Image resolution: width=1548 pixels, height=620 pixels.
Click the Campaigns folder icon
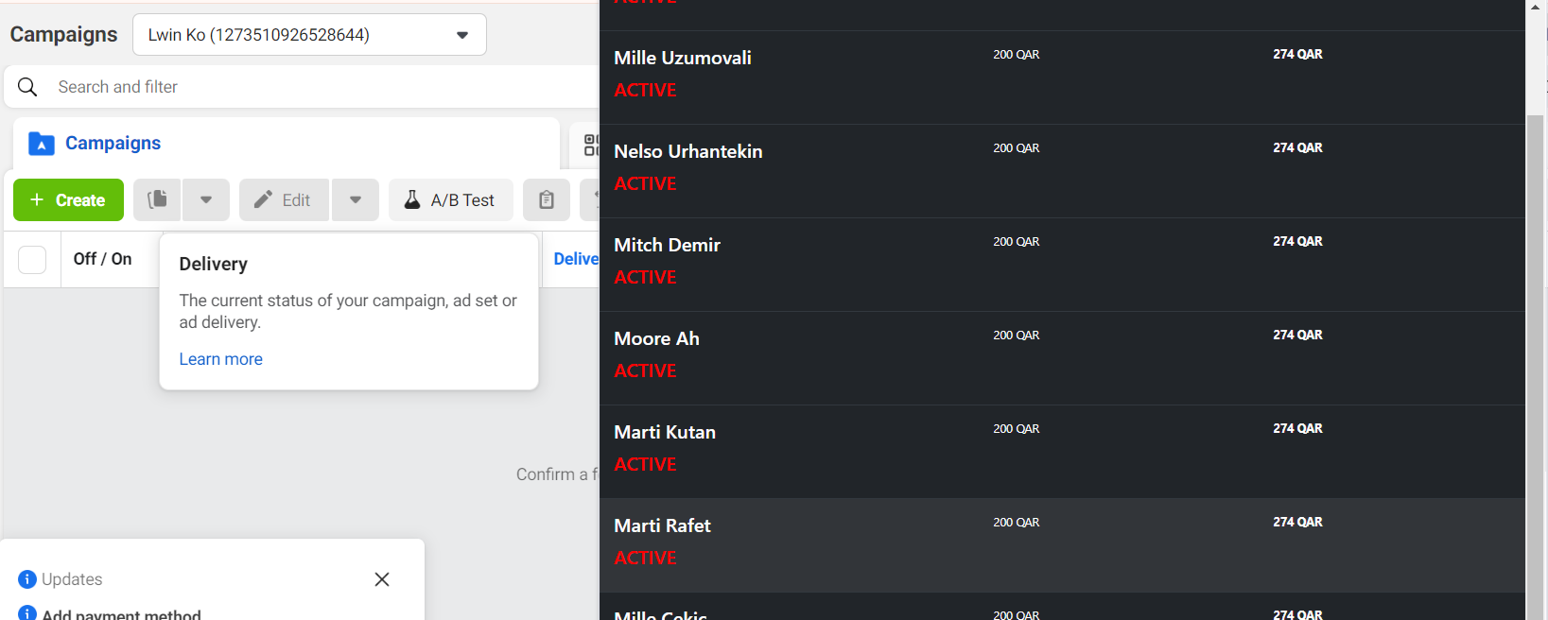coord(42,144)
